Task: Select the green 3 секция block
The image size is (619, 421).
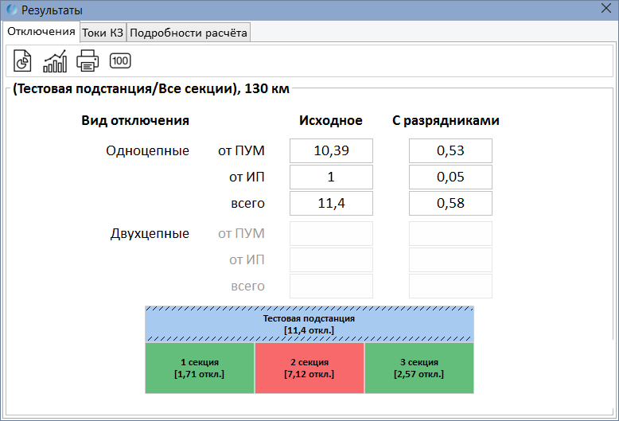Action: tap(419, 368)
